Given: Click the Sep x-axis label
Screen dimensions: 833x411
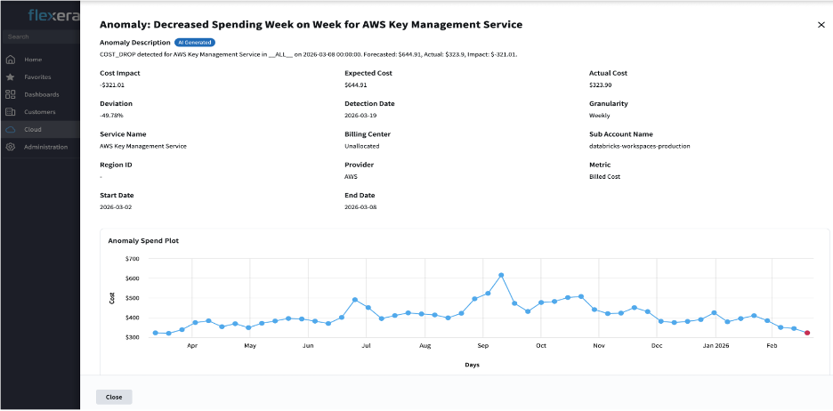Looking at the screenshot, I should tap(482, 346).
